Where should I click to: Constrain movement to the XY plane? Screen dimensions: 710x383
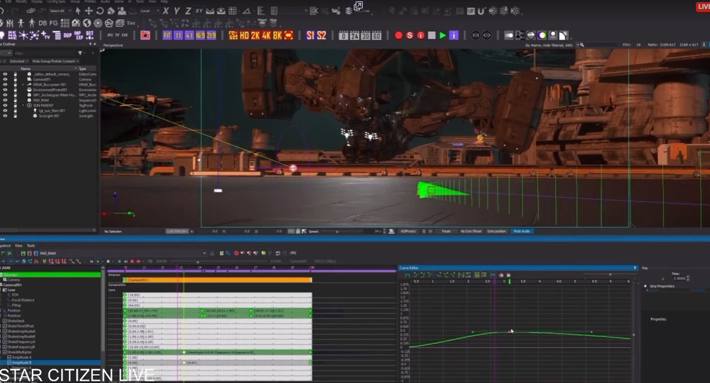click(199, 11)
